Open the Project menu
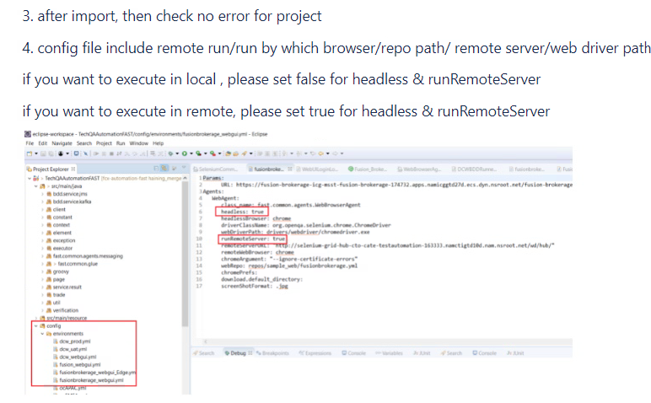Screen dimensions: 651x403 (x=104, y=143)
